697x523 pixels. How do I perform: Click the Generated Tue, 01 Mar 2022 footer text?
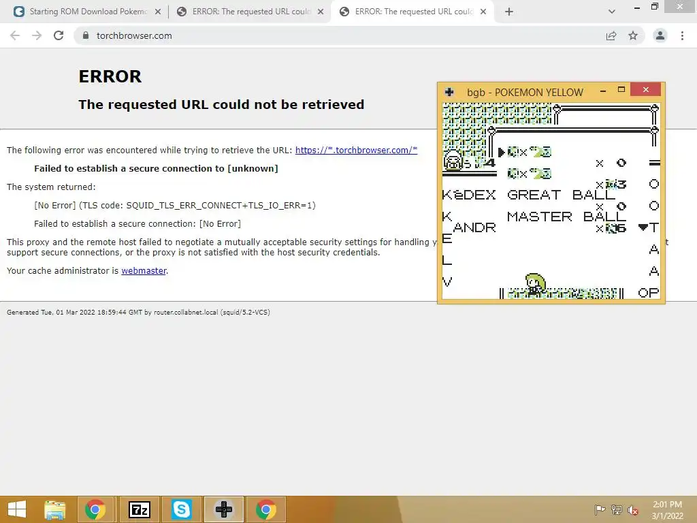click(x=138, y=312)
